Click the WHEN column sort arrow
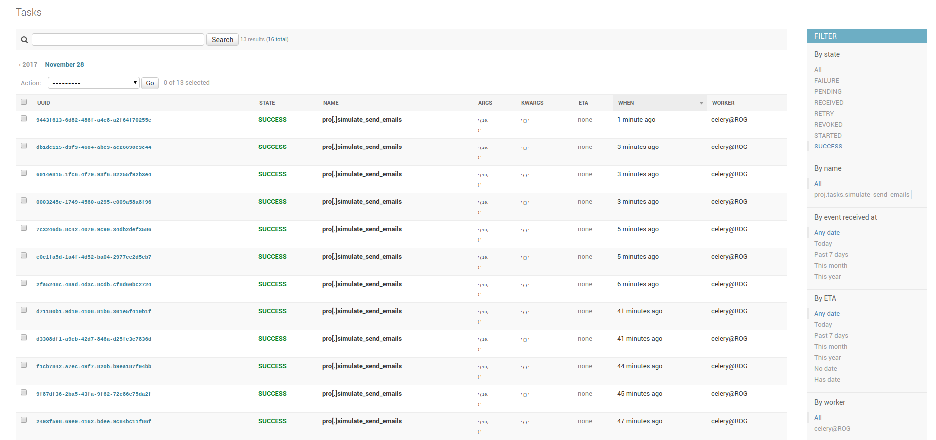Image resolution: width=936 pixels, height=440 pixels. [x=701, y=103]
